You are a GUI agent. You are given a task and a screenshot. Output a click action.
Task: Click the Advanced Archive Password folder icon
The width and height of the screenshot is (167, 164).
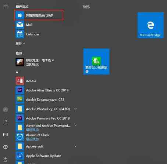[19, 128]
